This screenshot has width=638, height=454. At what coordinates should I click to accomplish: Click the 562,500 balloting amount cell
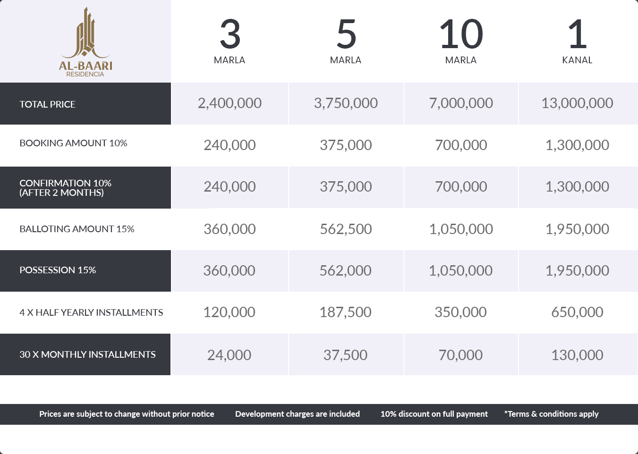coord(346,229)
